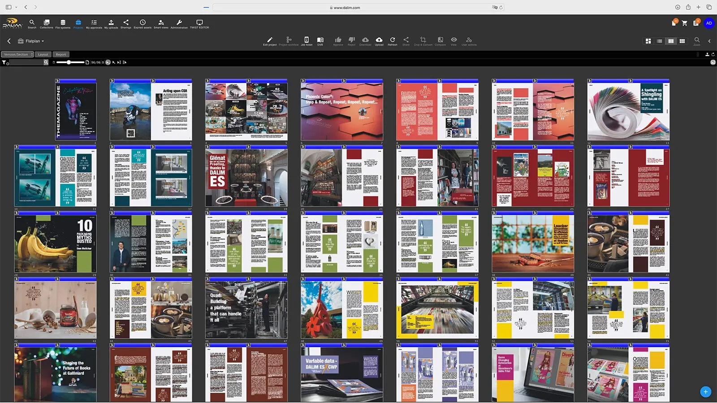Open the DVB book icon

pos(320,41)
